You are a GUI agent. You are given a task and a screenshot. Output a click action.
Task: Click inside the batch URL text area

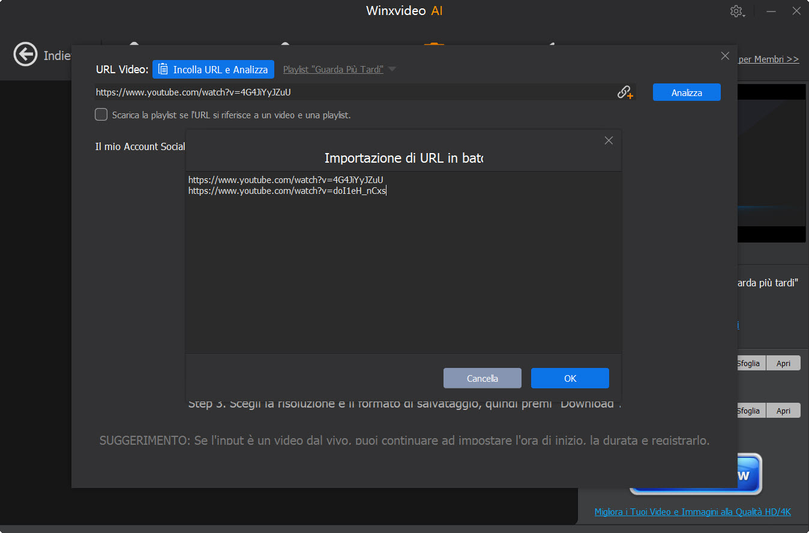click(x=402, y=258)
